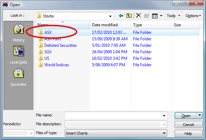Open the Options menu
Screen dimensions: 206x140
point(193,16)
